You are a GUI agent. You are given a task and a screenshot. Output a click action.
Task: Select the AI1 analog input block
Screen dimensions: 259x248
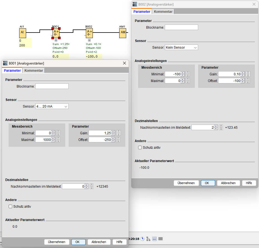click(x=22, y=33)
